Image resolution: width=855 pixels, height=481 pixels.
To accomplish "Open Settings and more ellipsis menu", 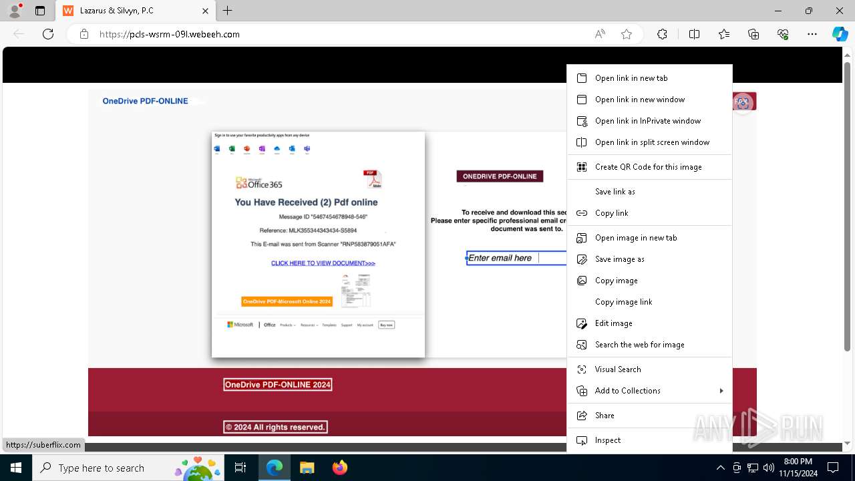I will click(x=812, y=34).
